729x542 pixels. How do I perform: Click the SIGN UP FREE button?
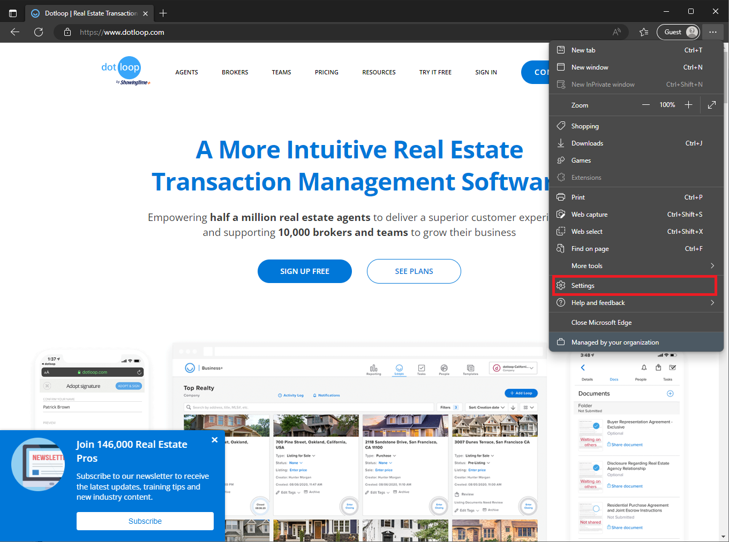point(305,271)
